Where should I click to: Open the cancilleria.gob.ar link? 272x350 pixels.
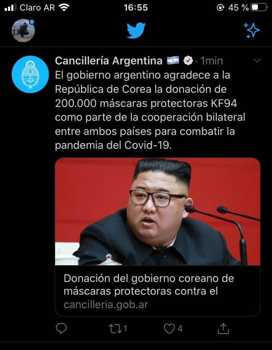click(x=106, y=304)
